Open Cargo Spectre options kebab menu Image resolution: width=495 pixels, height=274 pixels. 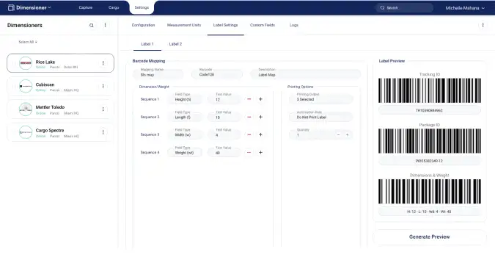point(103,132)
